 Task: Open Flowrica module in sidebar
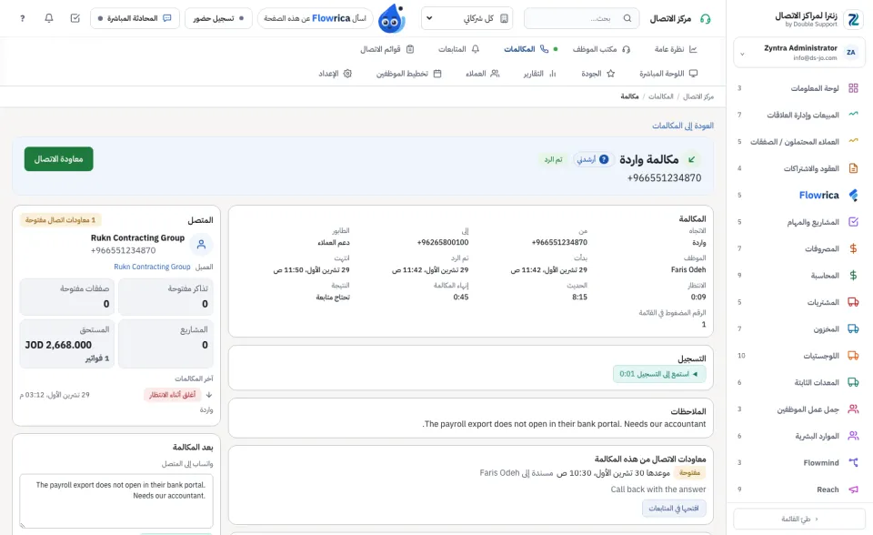(x=799, y=195)
